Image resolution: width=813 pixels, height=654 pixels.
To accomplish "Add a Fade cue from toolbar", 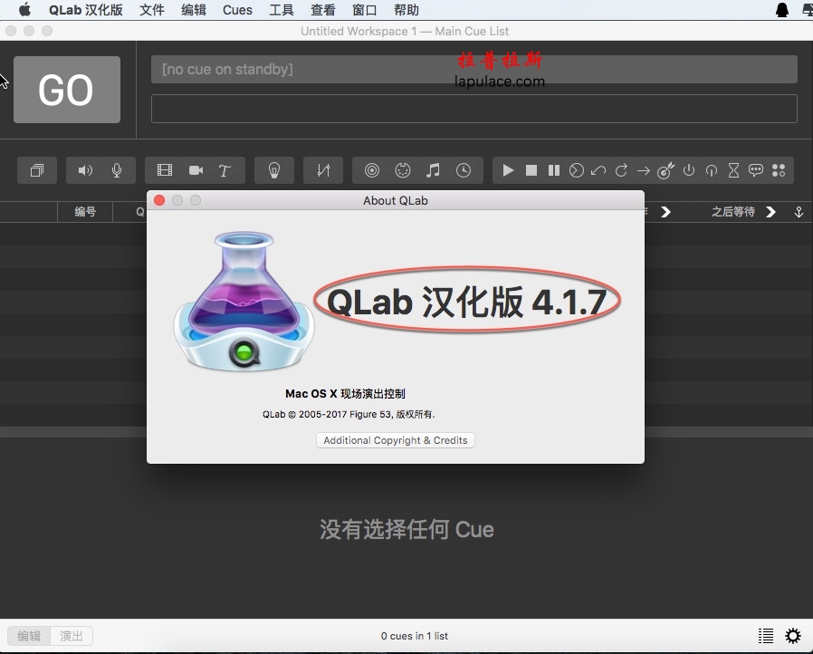I will [x=323, y=170].
